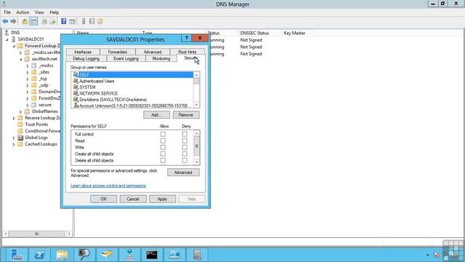
Task: Open the Help menu
Action: pyautogui.click(x=54, y=12)
